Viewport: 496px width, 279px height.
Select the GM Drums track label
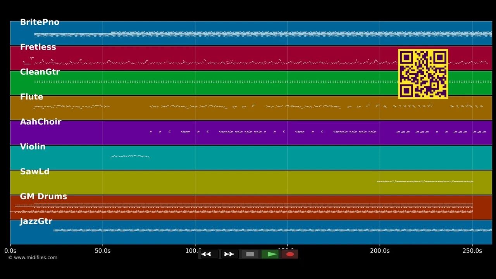(43, 196)
